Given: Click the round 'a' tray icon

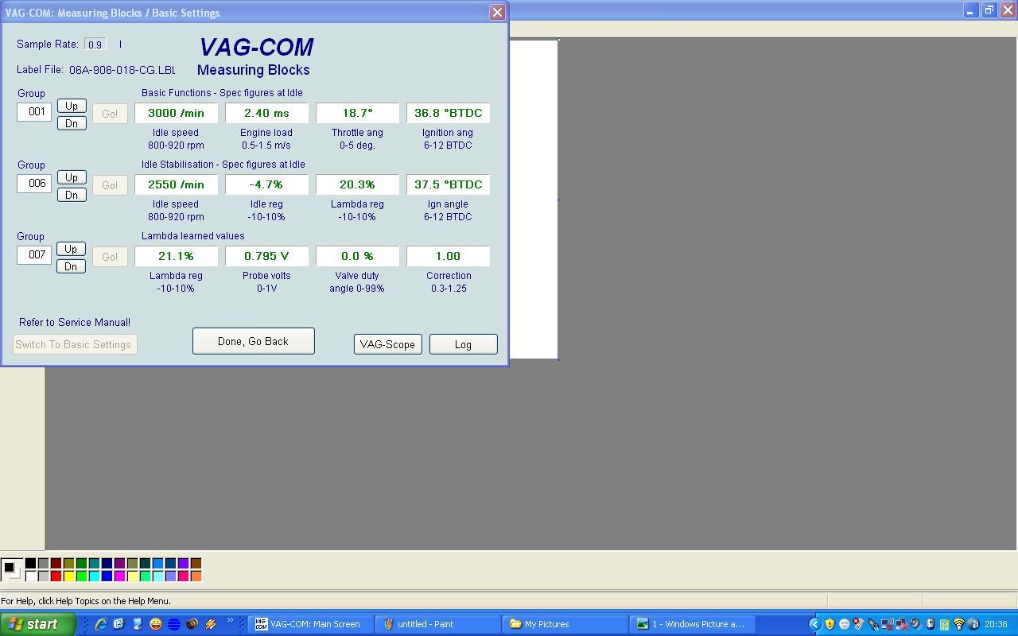Looking at the screenshot, I should (973, 624).
